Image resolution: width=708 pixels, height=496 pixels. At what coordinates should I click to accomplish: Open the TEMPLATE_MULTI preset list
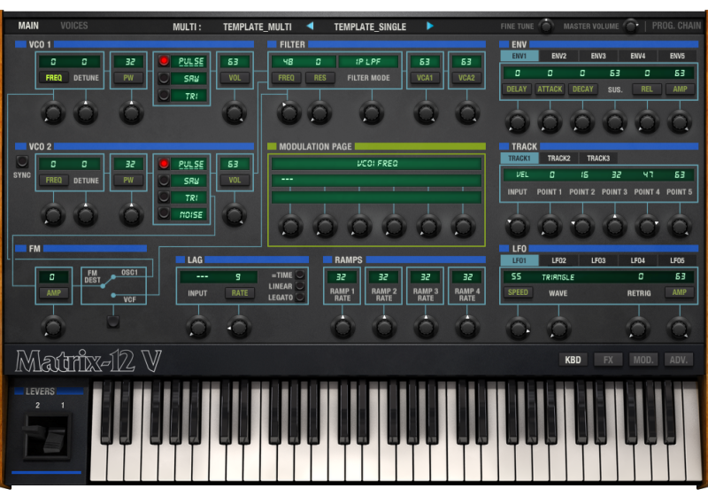(257, 27)
